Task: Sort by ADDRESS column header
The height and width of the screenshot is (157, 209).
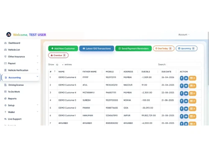Action: click(x=131, y=72)
